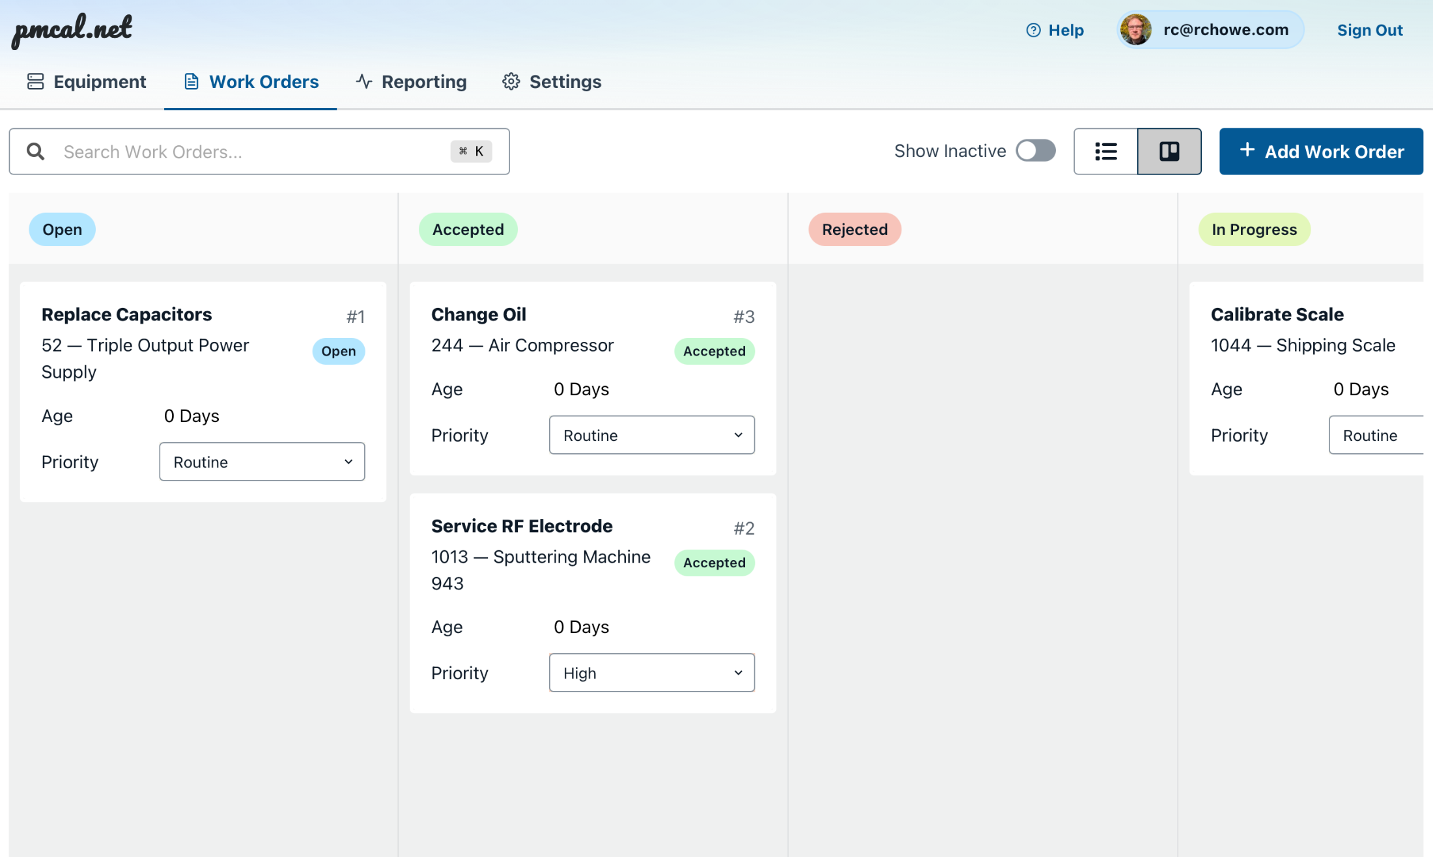Open the Replace Capacitors work order card
This screenshot has height=857, width=1433.
pyautogui.click(x=127, y=315)
